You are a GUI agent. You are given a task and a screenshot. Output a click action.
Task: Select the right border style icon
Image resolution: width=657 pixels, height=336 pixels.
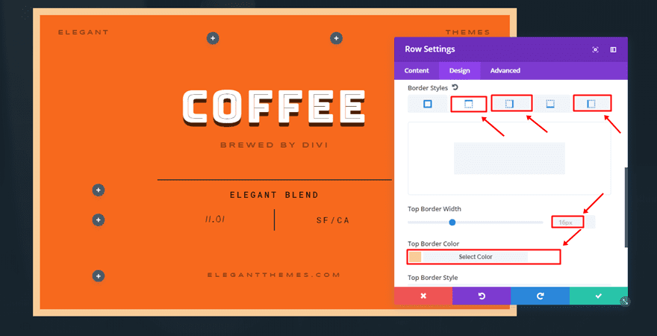point(510,104)
